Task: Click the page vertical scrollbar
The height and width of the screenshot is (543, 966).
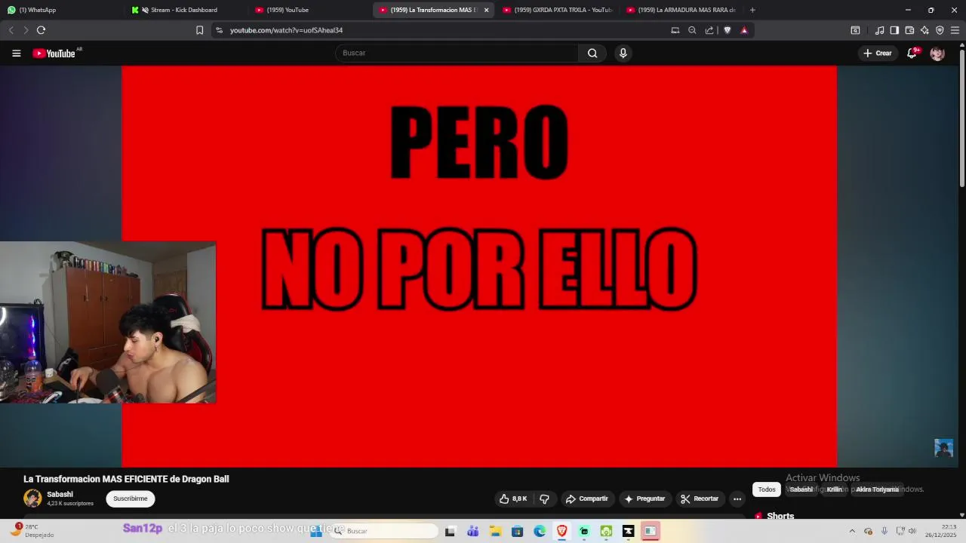Action: [961, 117]
